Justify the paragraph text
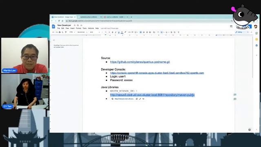261x147 pixels. tap(150, 32)
